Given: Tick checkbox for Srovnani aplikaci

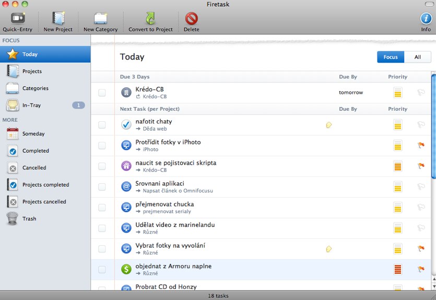Looking at the screenshot, I should pyautogui.click(x=102, y=187).
